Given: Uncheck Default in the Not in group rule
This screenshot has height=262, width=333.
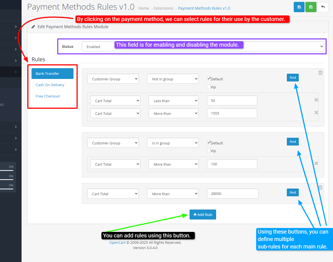Looking at the screenshot, I should 209,79.
